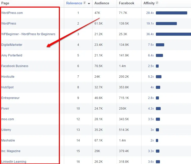Viewport: 191px width, 164px height.
Task: Open the WordPress page link
Action: [x=9, y=24]
